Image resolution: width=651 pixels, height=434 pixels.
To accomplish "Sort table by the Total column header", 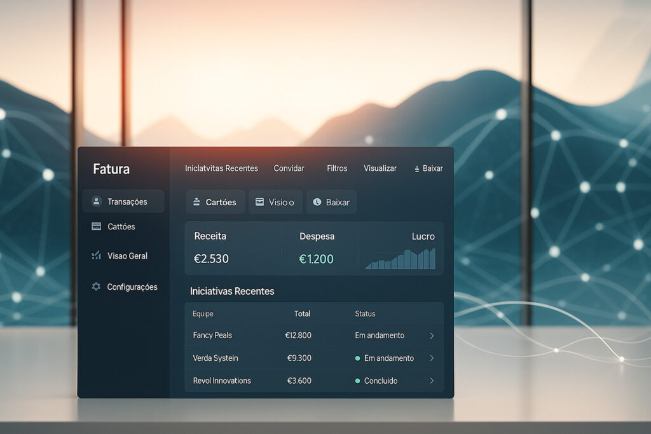I will (x=302, y=313).
